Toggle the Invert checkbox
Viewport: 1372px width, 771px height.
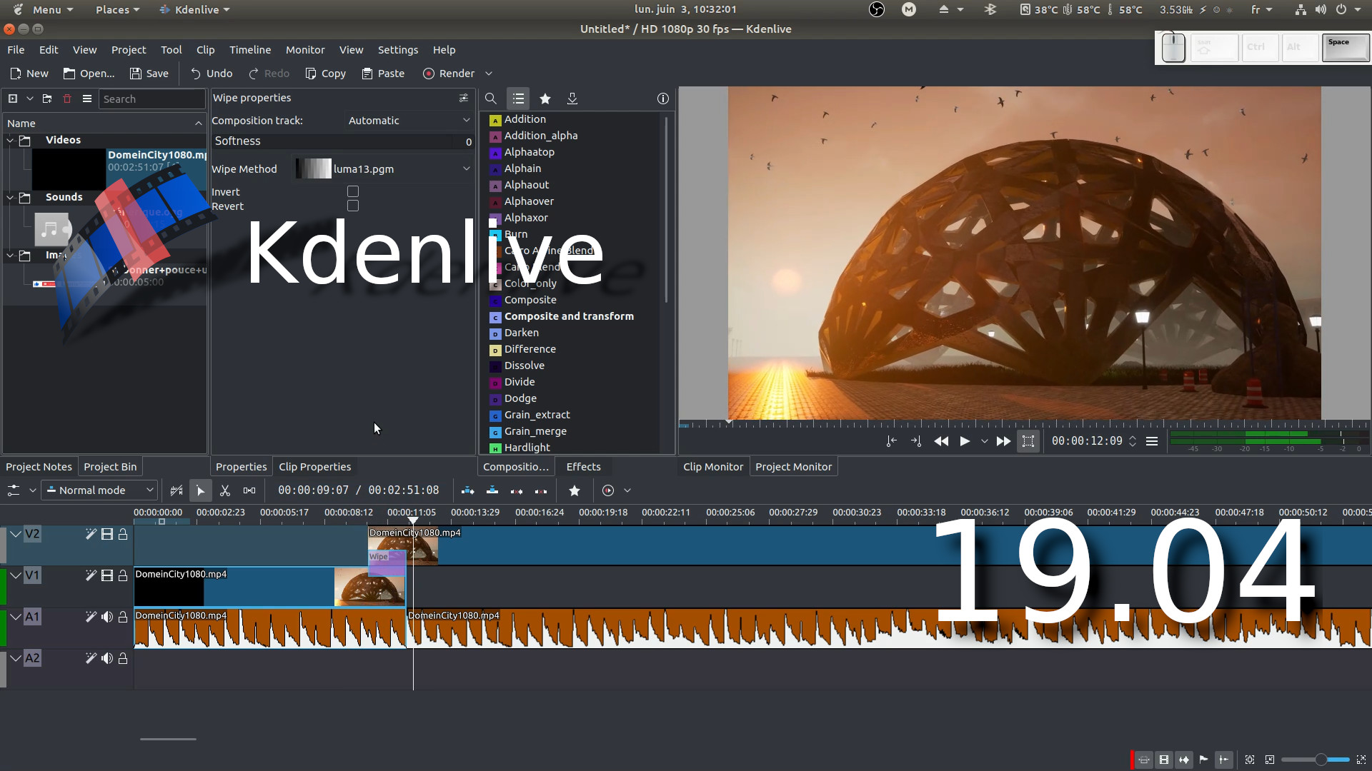[353, 191]
